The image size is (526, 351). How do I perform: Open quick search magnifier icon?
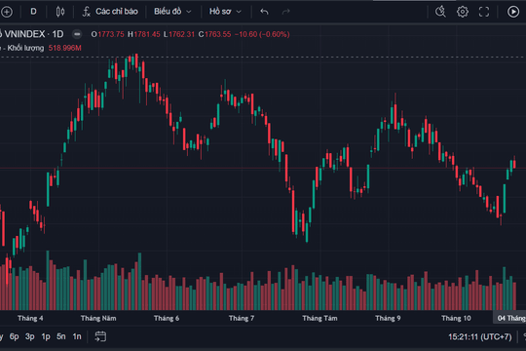(440, 12)
